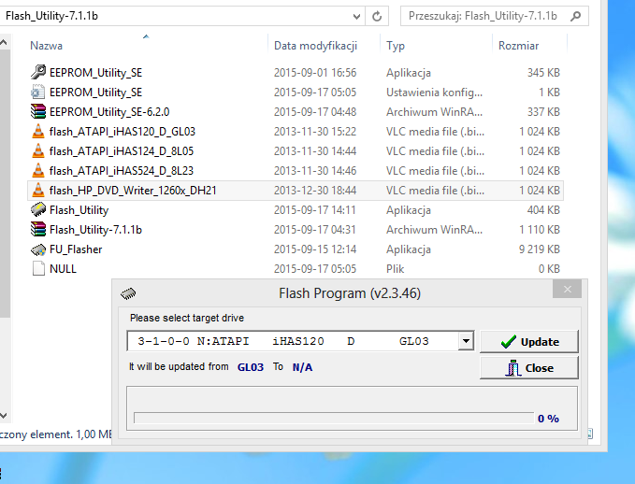Click the VLC cone icon of flash_ATAPI_iHAS120_D_GL03
The height and width of the screenshot is (484, 635).
[x=38, y=132]
